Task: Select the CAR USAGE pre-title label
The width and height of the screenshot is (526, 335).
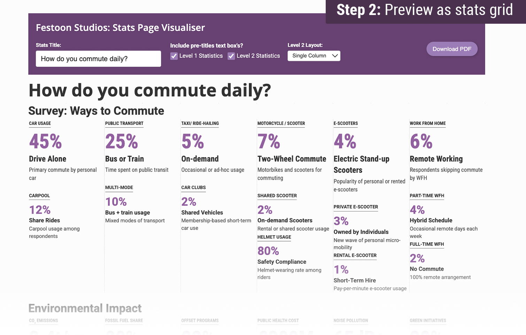Action: [x=40, y=124]
